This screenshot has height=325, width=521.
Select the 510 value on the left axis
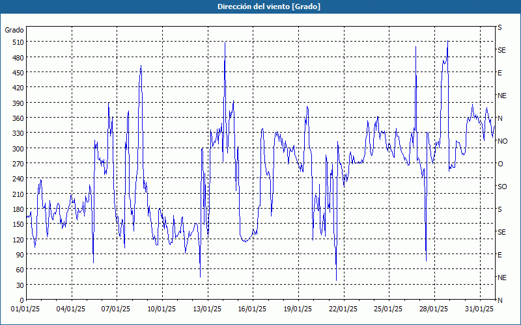[18, 42]
